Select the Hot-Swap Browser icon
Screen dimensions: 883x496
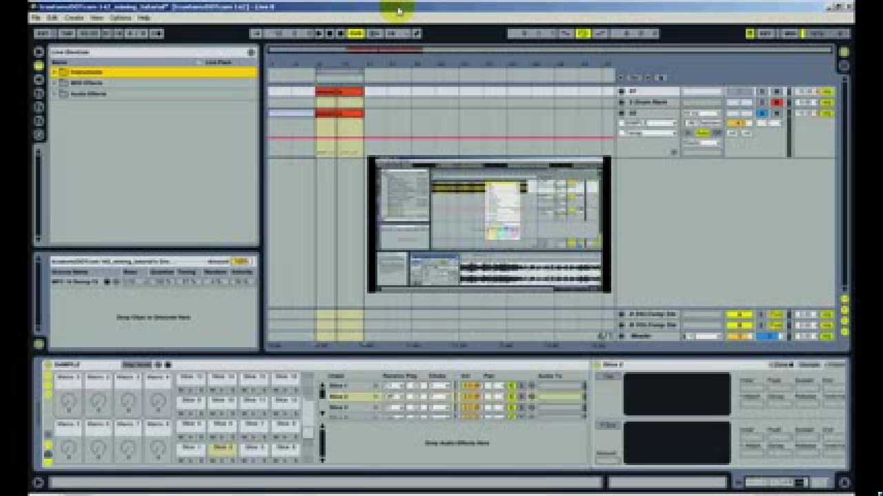(39, 135)
